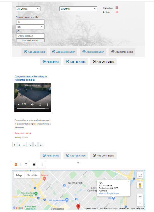Open the km distance unit dropdown

tap(30, 27)
